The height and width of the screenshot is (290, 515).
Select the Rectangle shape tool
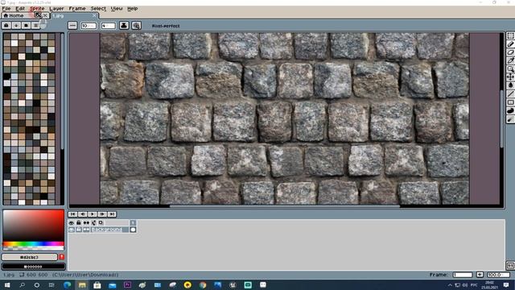point(510,102)
